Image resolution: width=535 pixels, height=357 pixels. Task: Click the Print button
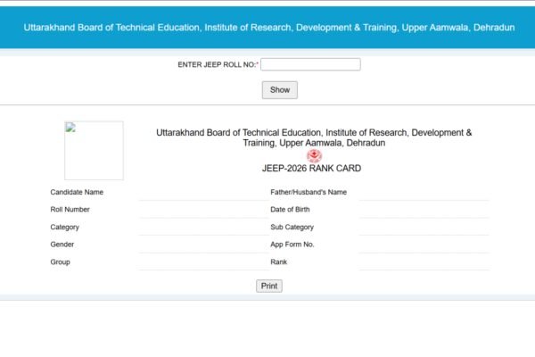pos(269,286)
